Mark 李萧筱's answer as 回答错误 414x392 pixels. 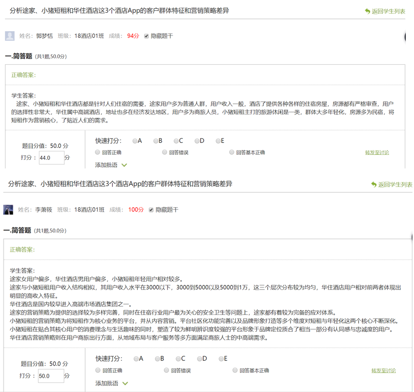[166, 370]
